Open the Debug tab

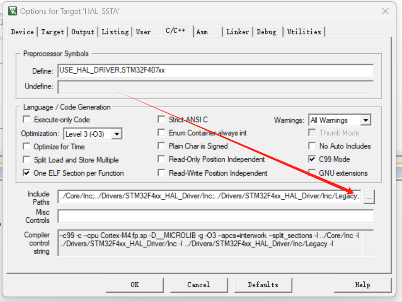[267, 31]
